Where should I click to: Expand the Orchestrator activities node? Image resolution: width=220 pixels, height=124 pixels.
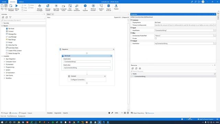pos(4,64)
